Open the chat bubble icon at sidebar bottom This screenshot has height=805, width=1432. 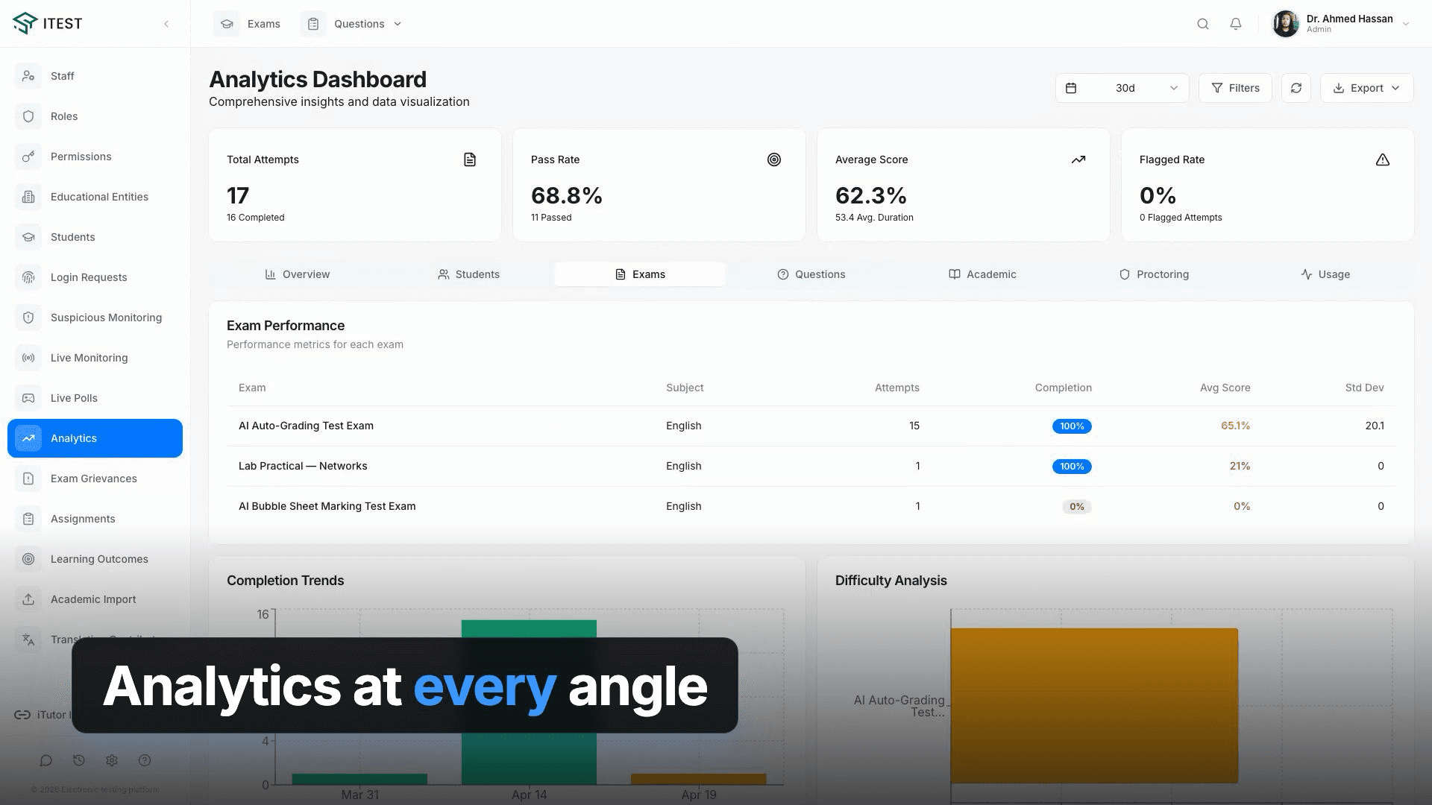(x=46, y=760)
